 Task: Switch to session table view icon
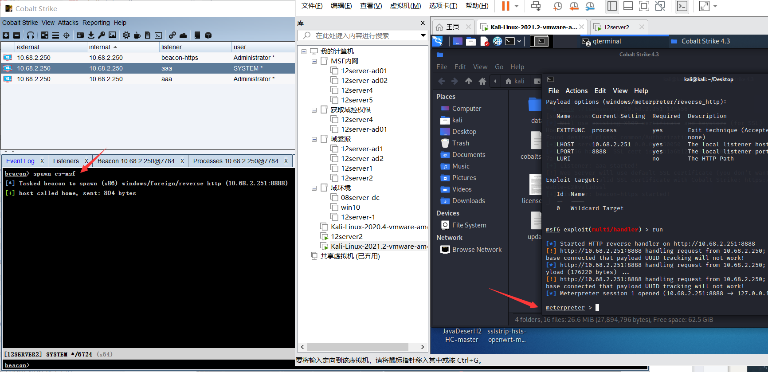click(55, 35)
